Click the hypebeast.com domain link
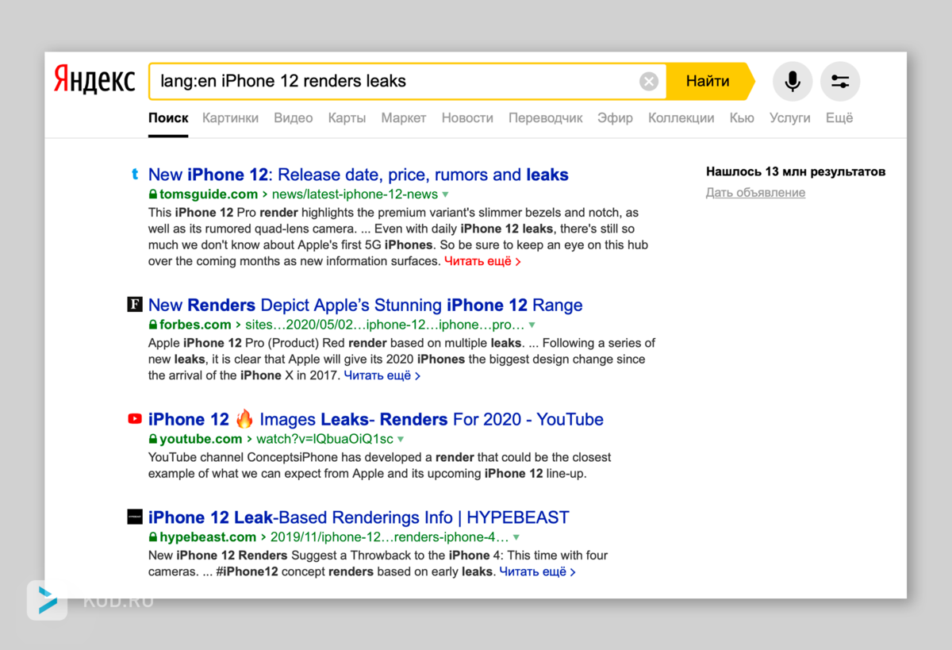Screen dimensions: 952x650 [x=208, y=537]
